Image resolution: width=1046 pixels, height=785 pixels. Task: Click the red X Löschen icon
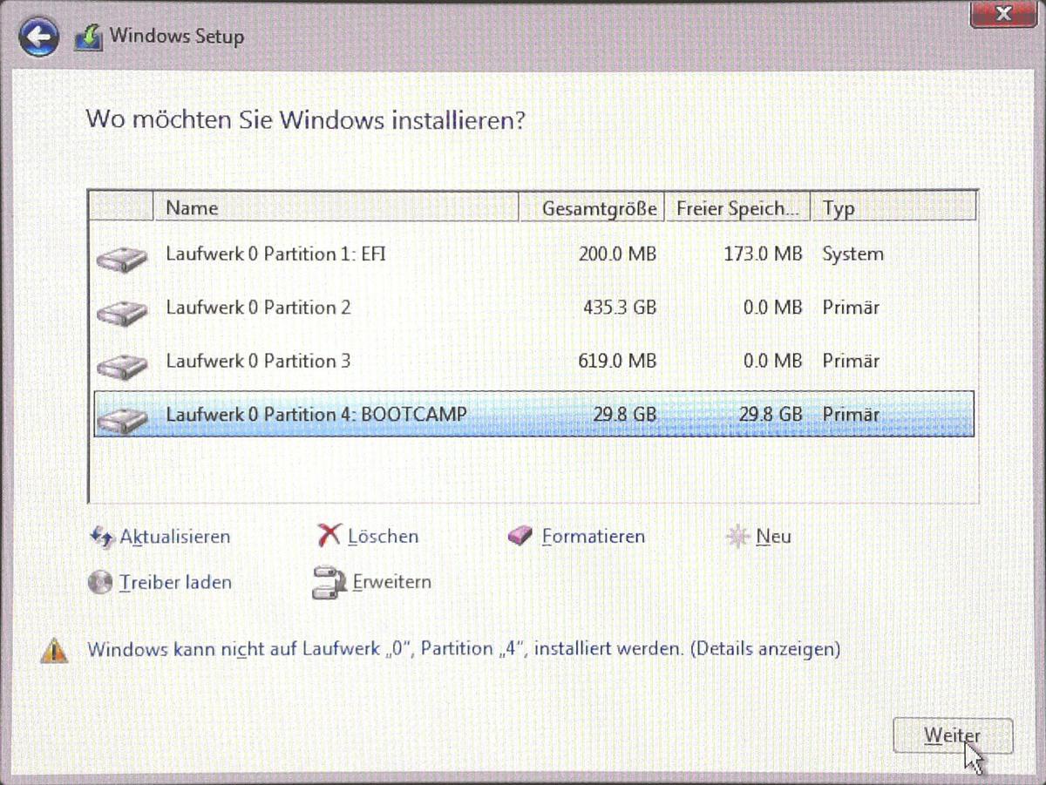point(329,536)
